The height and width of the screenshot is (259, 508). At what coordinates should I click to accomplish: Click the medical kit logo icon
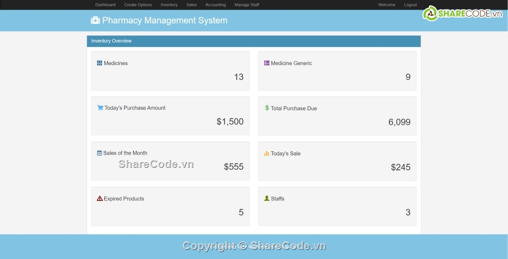[x=95, y=20]
